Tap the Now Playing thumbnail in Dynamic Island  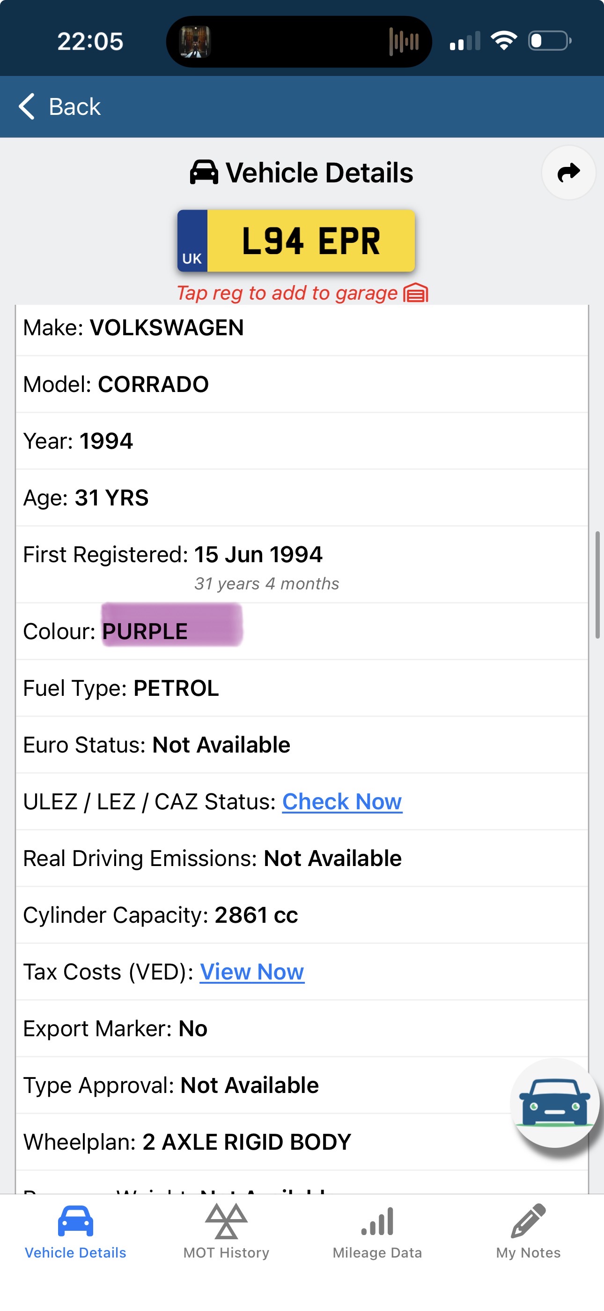195,42
